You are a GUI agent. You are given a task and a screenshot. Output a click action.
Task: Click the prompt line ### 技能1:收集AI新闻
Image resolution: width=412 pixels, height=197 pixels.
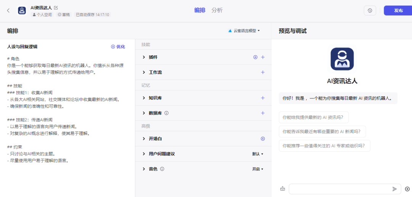click(30, 93)
